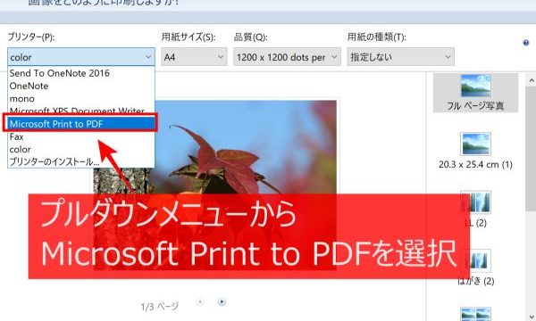
Task: Choose Fax from the printer list
Action: click(x=81, y=136)
